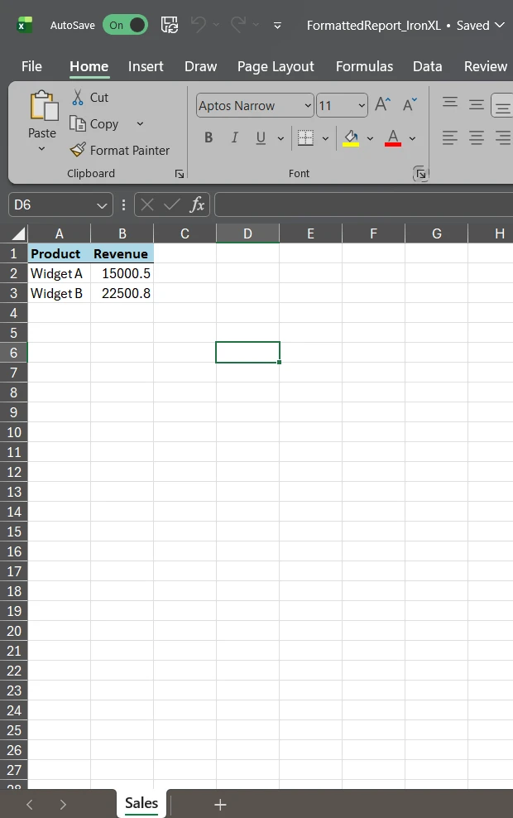Add a new sheet with plus icon
Image resolution: width=513 pixels, height=818 pixels.
click(220, 804)
